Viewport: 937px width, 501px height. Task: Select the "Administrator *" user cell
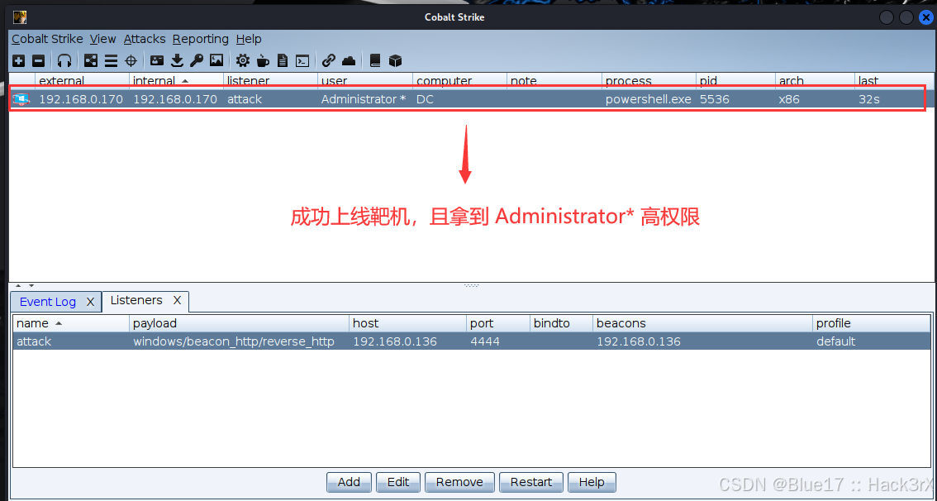(x=364, y=99)
